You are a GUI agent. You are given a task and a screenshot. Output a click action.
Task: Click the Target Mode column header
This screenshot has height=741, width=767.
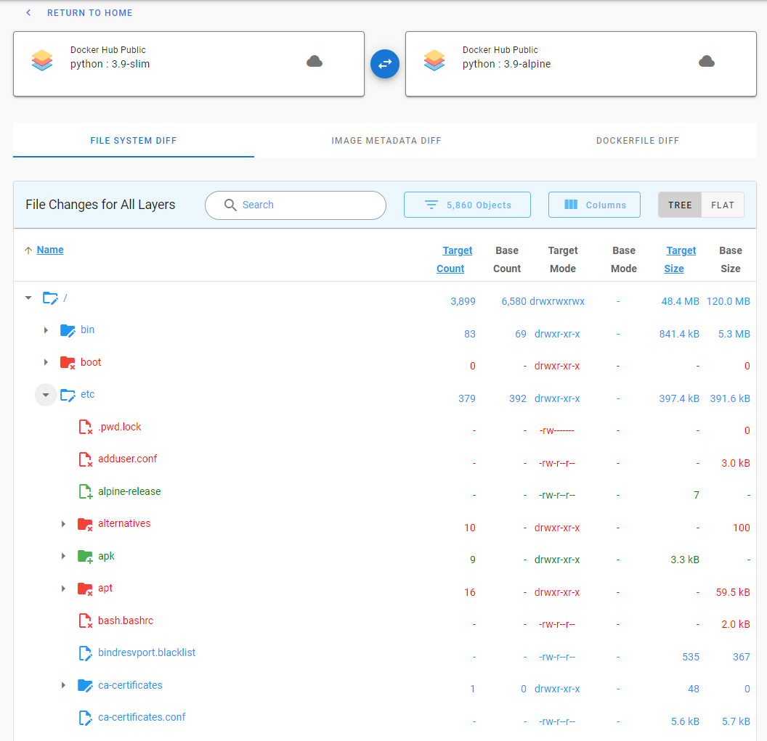point(563,260)
